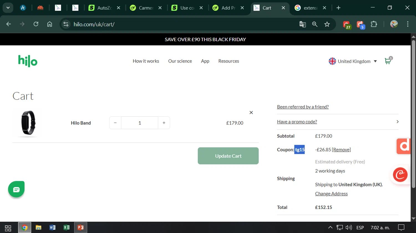Open Excel from the taskbar
This screenshot has width=416, height=233.
[x=66, y=228]
